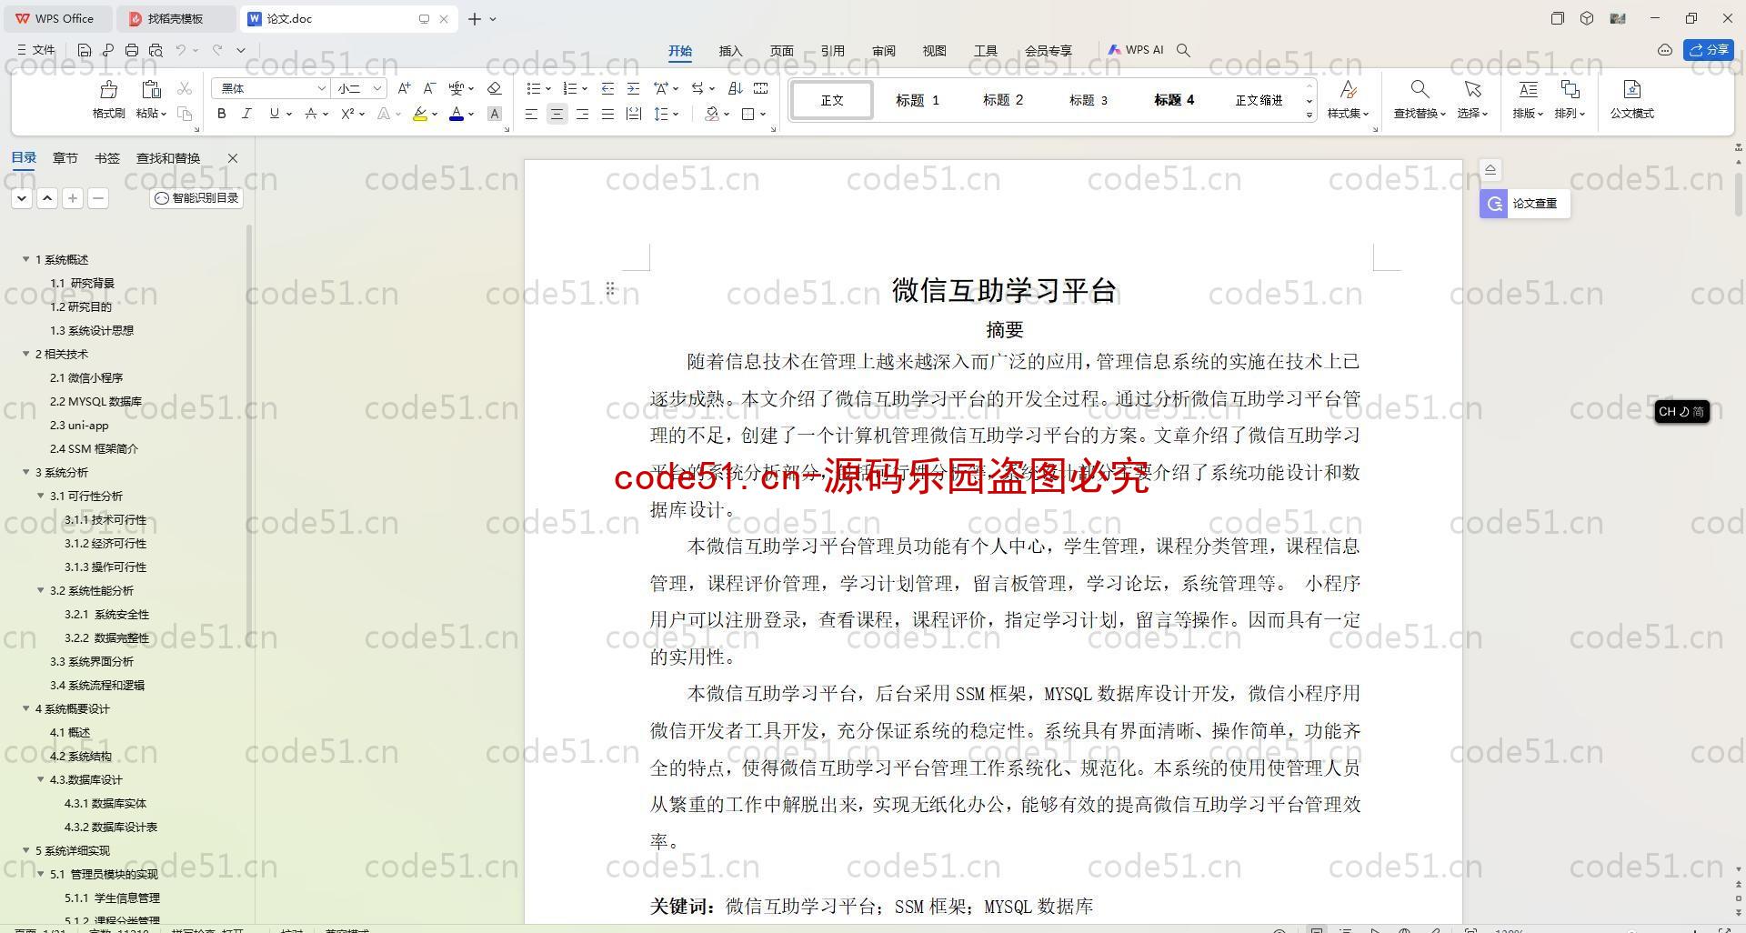Click the paragraph shading fill button
Viewport: 1746px width, 933px height.
point(712,114)
